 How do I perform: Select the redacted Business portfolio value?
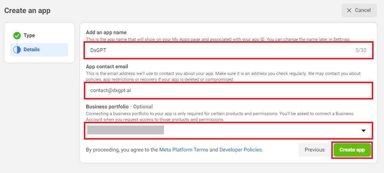(125, 130)
